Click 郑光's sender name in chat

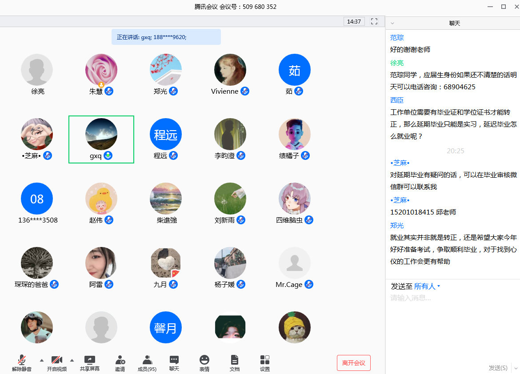point(397,225)
